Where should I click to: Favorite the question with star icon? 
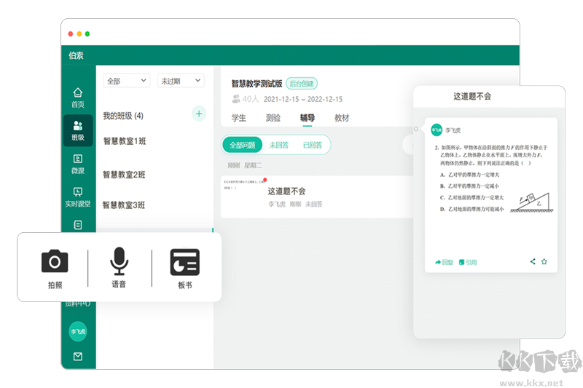point(544,261)
